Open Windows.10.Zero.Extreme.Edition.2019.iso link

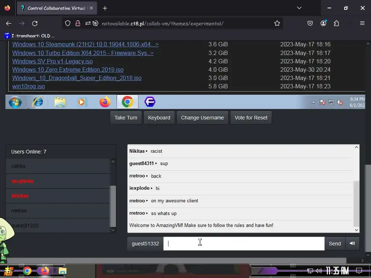[68, 69]
